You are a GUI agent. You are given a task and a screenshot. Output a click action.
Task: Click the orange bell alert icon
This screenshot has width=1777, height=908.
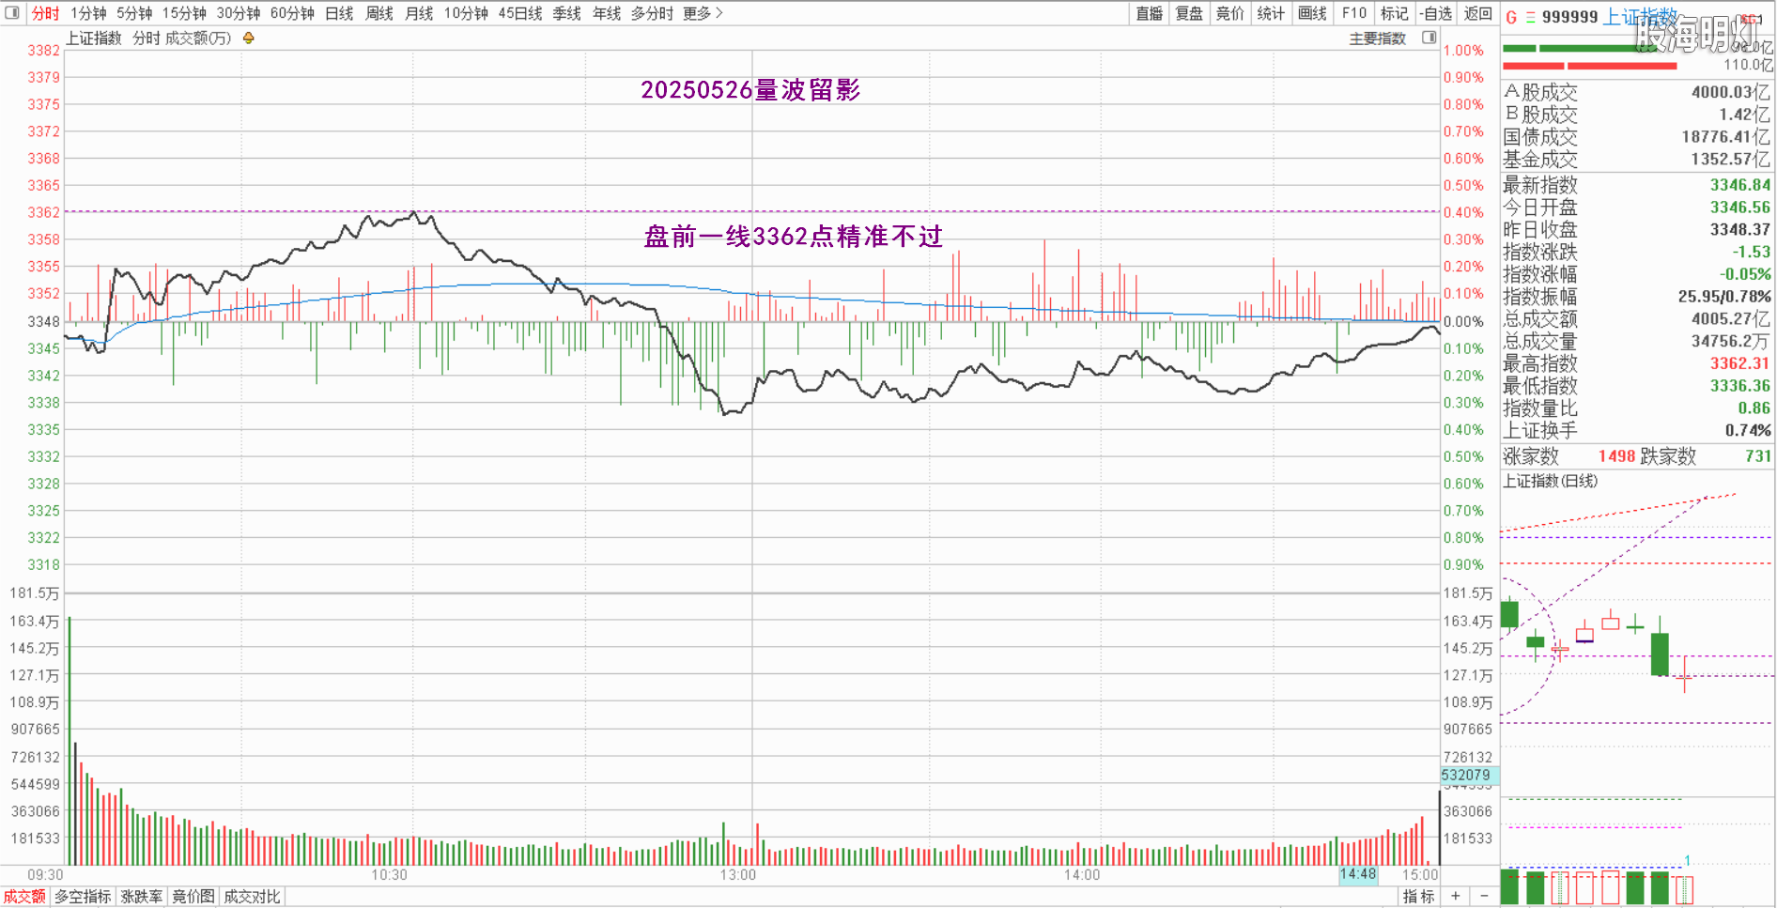tap(248, 38)
